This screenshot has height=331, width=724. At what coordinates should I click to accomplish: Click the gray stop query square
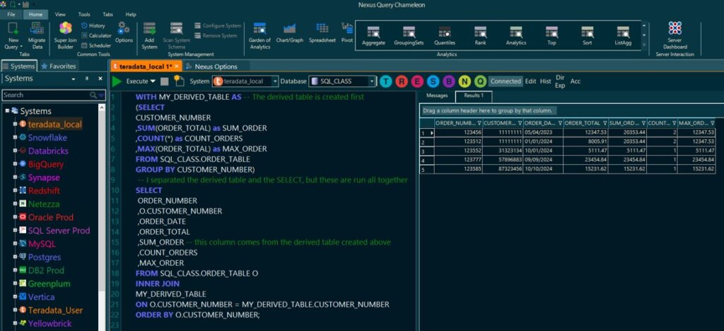[x=164, y=81]
